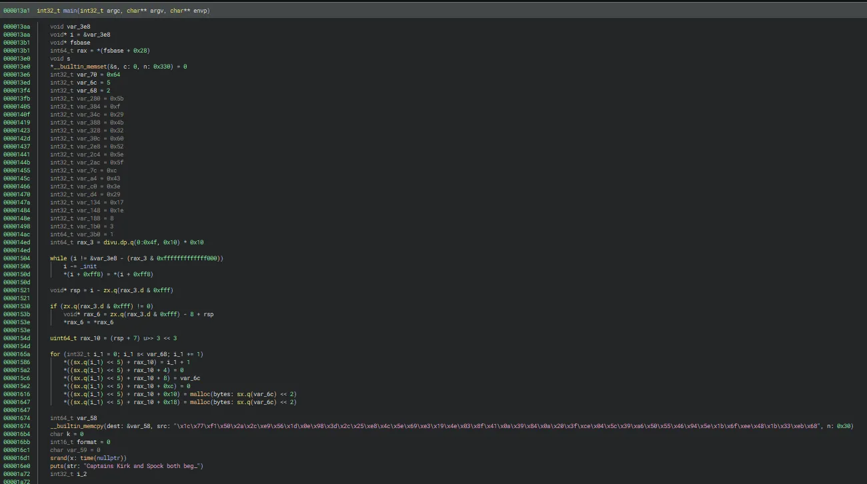Select the memcpy source byte string literal

pos(497,426)
